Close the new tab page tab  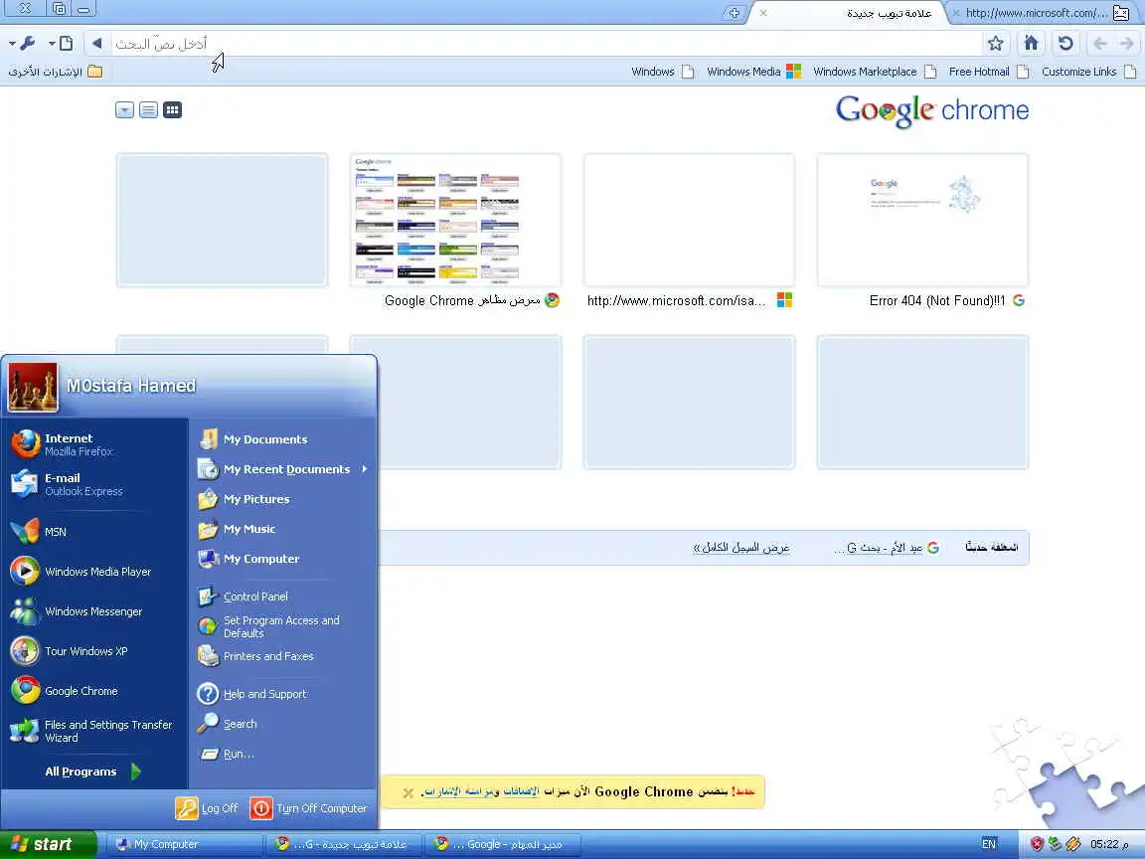pos(763,13)
